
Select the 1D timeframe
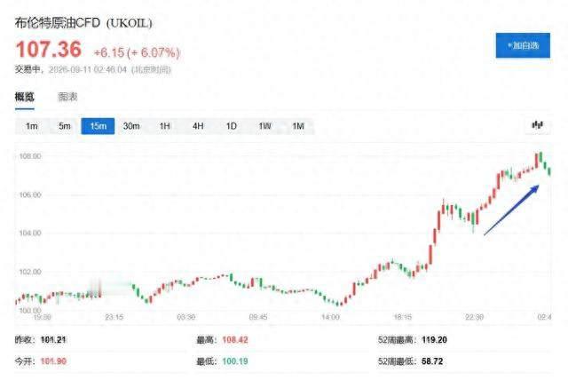[231, 126]
